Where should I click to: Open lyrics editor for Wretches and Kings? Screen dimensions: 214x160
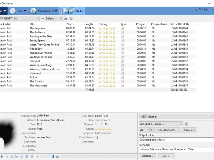[123, 65]
